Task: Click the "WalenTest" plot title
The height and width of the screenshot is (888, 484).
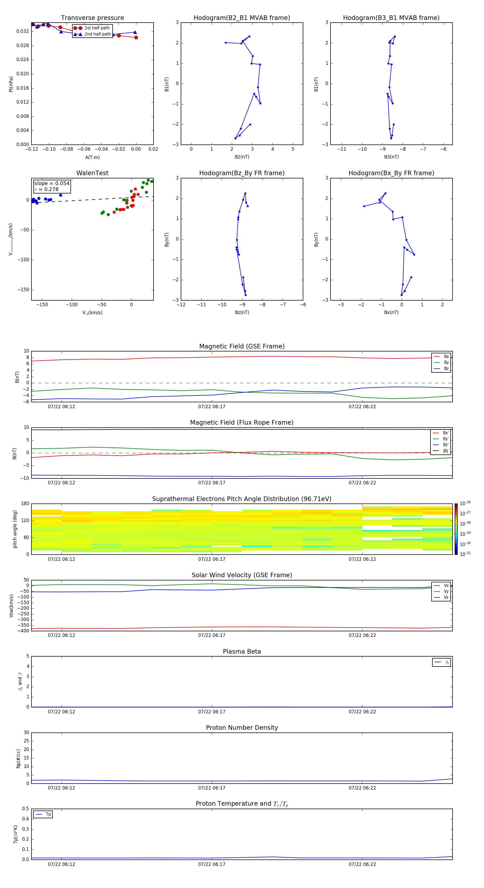Action: pos(92,173)
